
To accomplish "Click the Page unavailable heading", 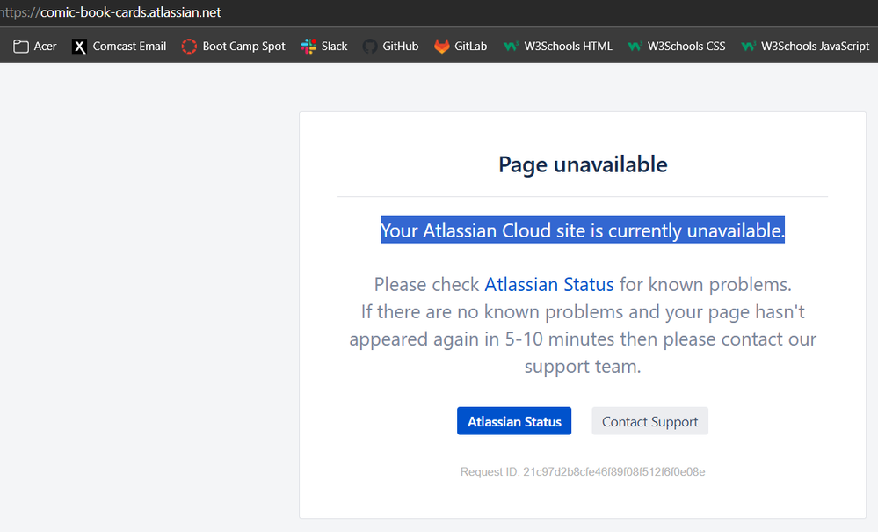I will click(582, 164).
